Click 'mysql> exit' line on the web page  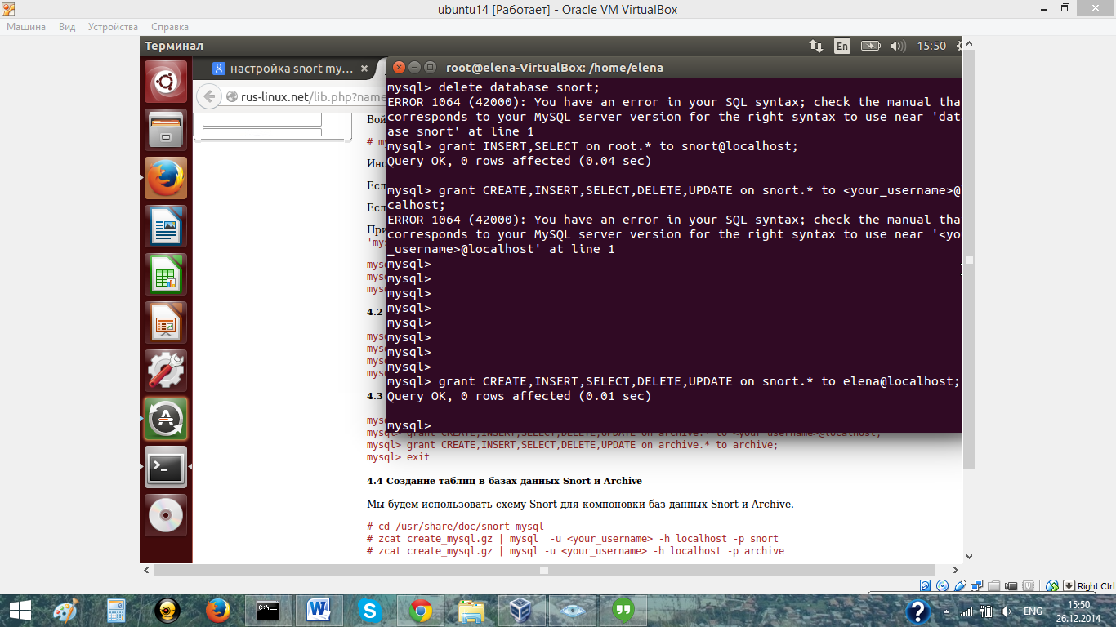click(x=398, y=457)
